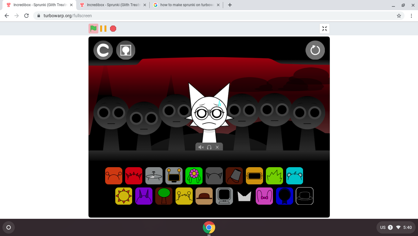Close the Google search tab

coord(218,5)
